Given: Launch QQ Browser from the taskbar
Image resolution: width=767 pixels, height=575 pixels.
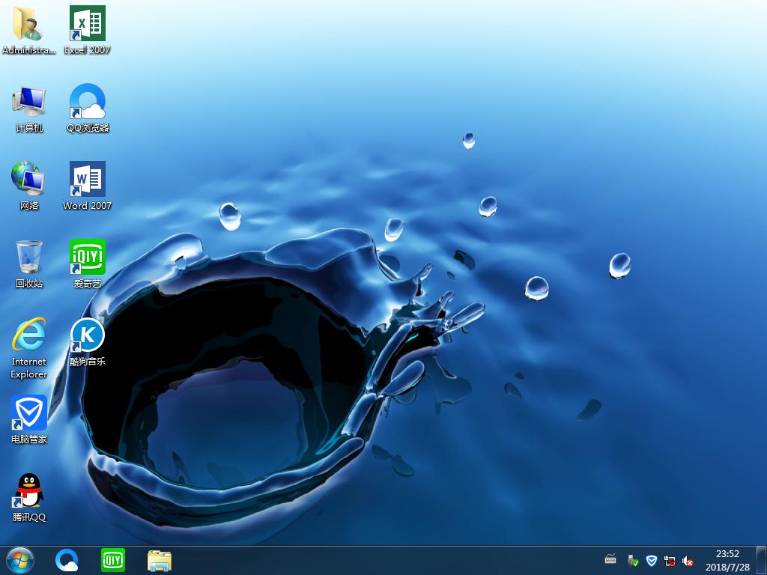Looking at the screenshot, I should [x=67, y=560].
